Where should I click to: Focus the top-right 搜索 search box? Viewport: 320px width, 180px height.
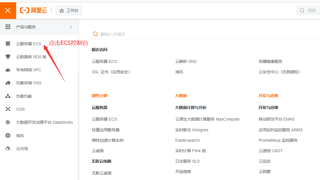(308, 10)
